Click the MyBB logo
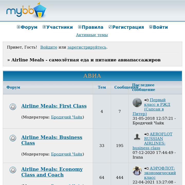 pyautogui.click(x=26, y=11)
